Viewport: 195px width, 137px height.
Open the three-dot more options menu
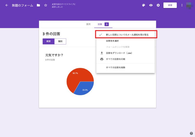(182, 5)
